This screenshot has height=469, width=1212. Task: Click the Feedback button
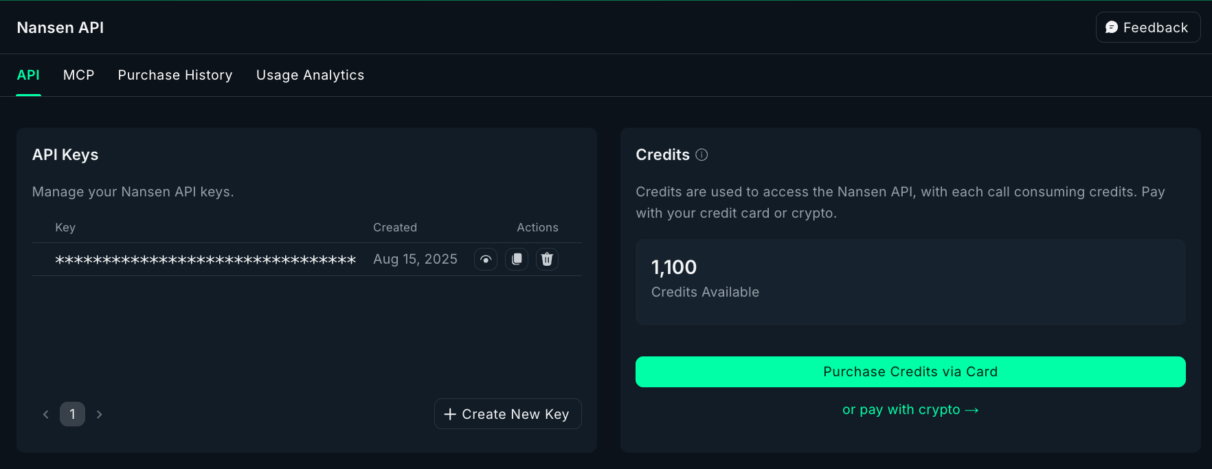[x=1148, y=27]
